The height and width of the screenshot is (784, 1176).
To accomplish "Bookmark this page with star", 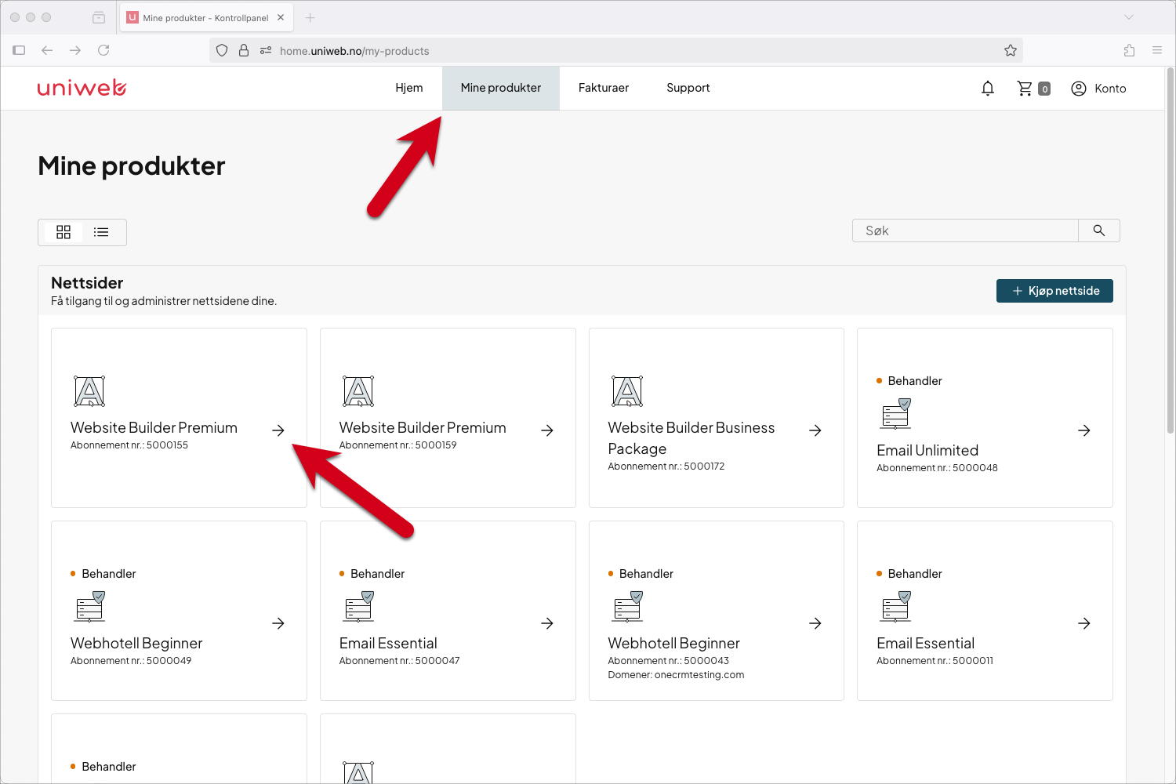I will [1011, 50].
